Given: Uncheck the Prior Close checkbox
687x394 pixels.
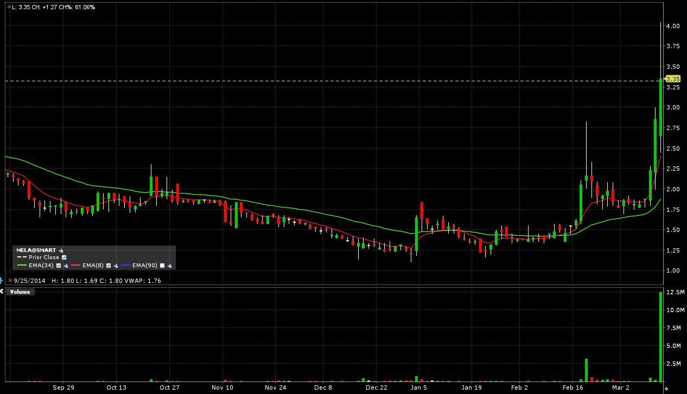Looking at the screenshot, I should (64, 257).
